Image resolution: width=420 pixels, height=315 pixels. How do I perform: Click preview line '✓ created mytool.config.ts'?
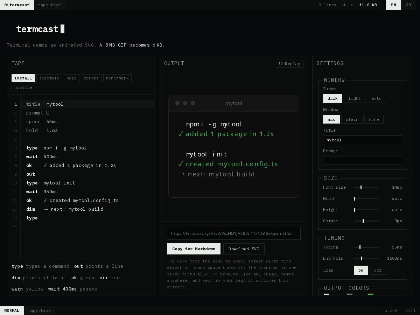pos(228,164)
